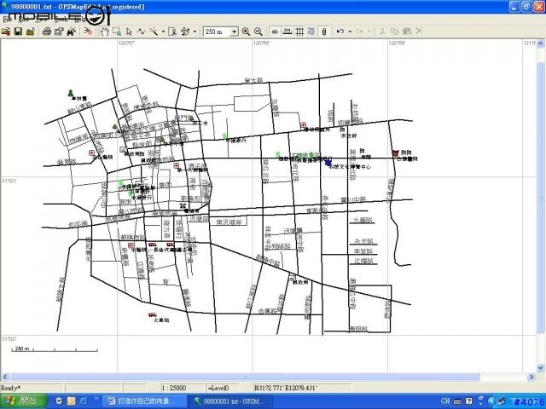This screenshot has height=409, width=546.
Task: Click the Add map folder icon
Action: point(31,32)
